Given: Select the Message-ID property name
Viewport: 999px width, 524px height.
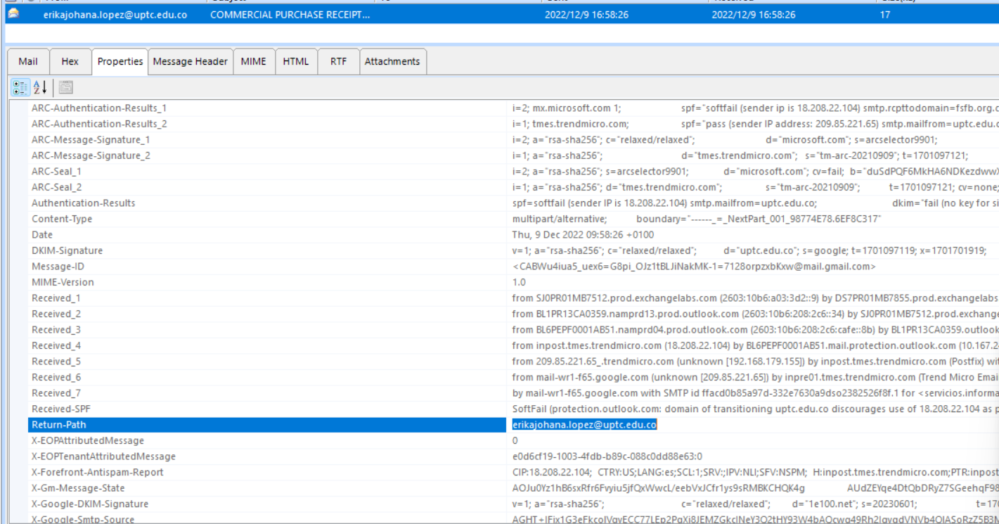Looking at the screenshot, I should pos(58,267).
